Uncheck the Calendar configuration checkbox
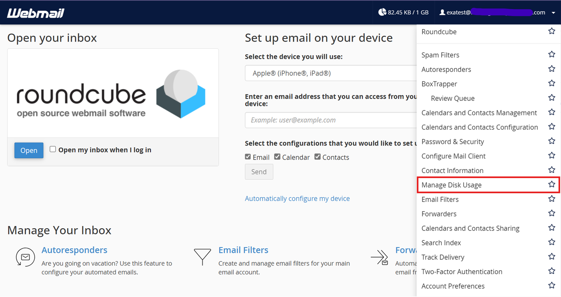 click(277, 157)
